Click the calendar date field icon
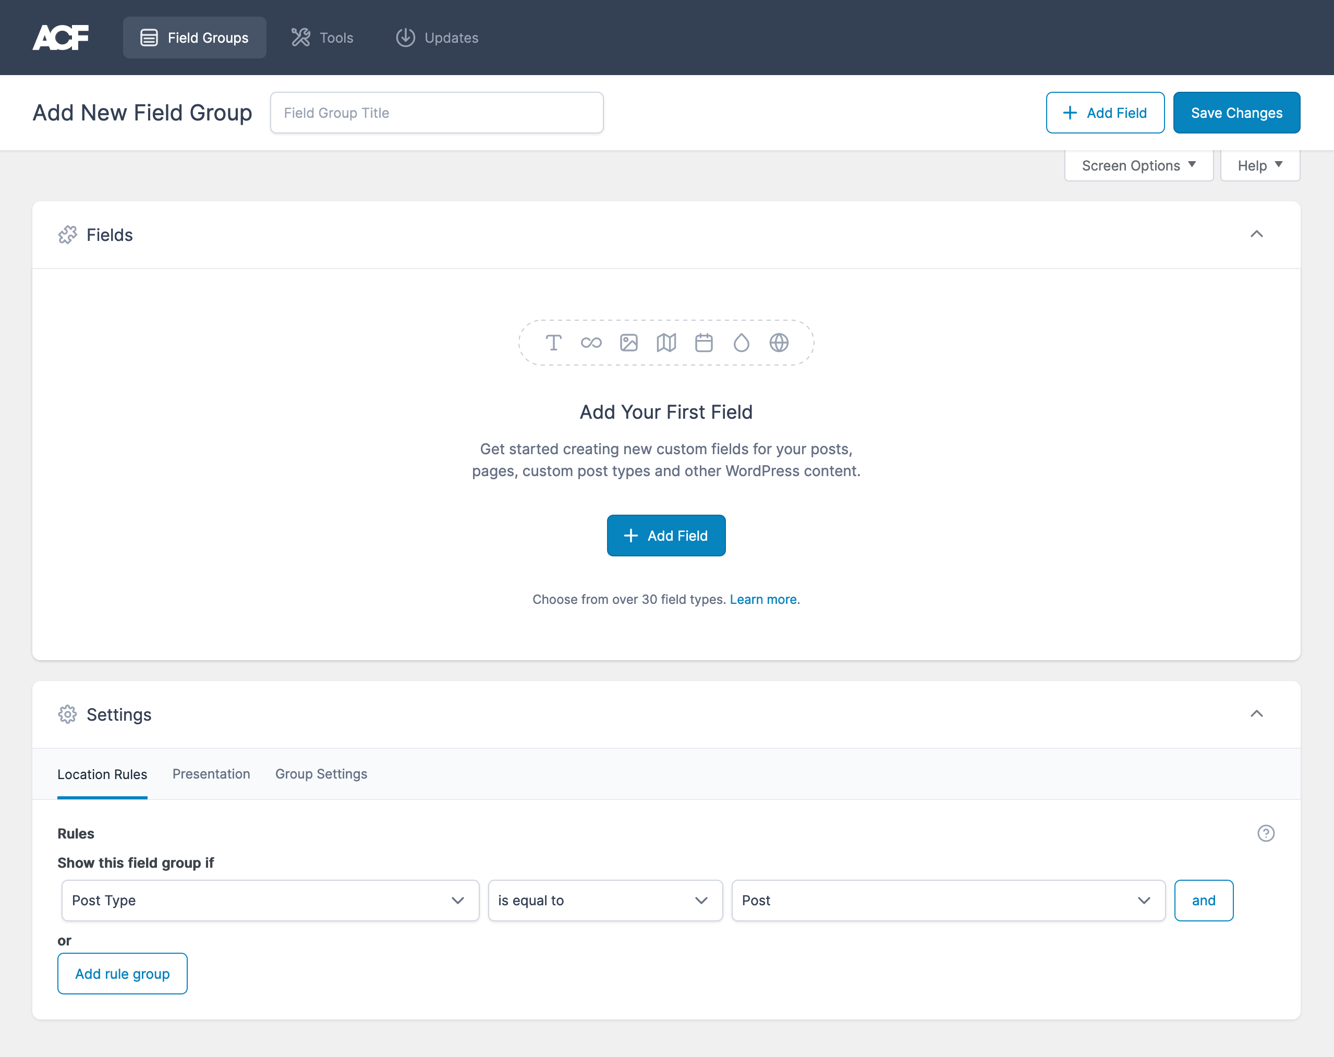The height and width of the screenshot is (1057, 1334). tap(704, 343)
